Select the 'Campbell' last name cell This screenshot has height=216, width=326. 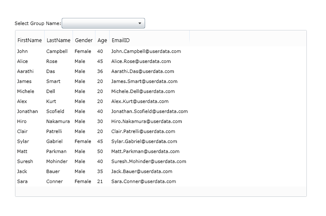coord(57,51)
